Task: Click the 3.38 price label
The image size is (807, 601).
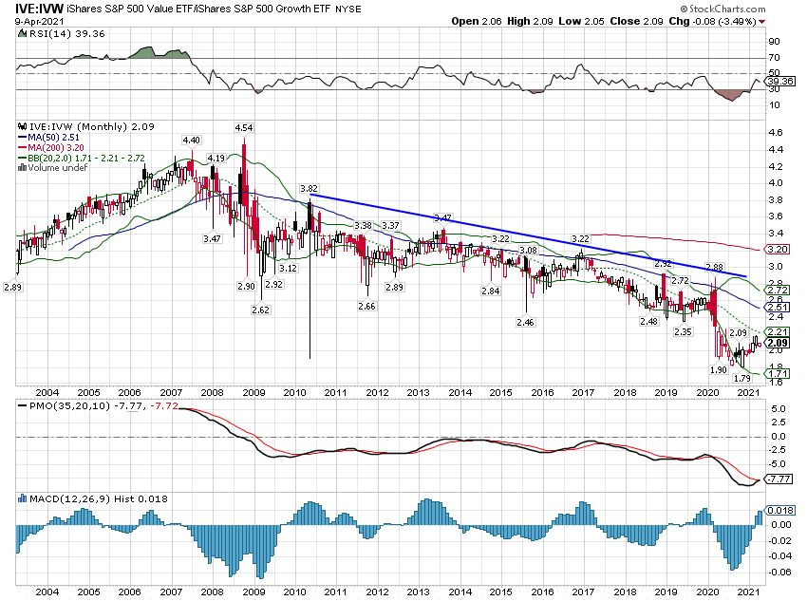Action: (x=364, y=225)
